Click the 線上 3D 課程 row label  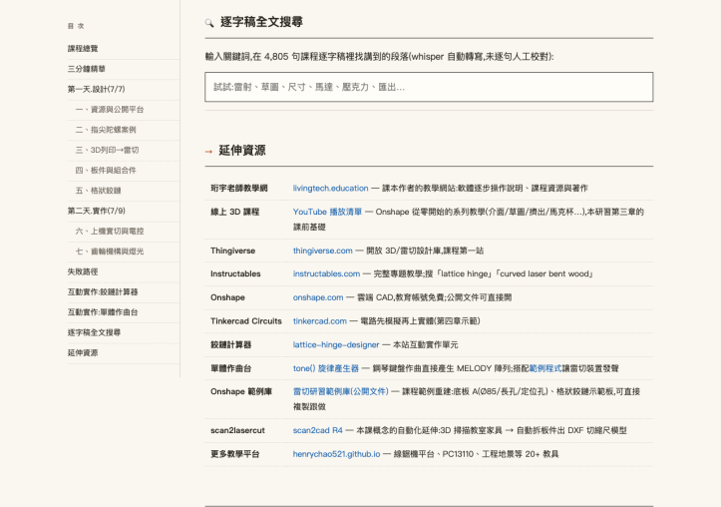pos(235,212)
